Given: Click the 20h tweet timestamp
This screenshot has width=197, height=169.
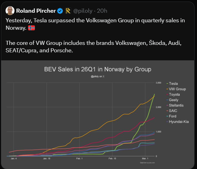Looking at the screenshot, I should coord(102,11).
